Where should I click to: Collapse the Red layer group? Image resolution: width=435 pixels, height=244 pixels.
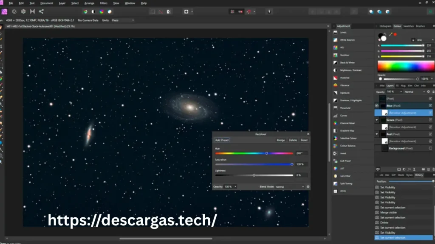pos(377,134)
